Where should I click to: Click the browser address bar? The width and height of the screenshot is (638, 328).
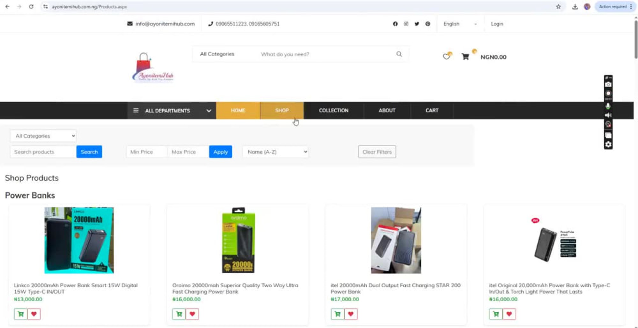(301, 6)
